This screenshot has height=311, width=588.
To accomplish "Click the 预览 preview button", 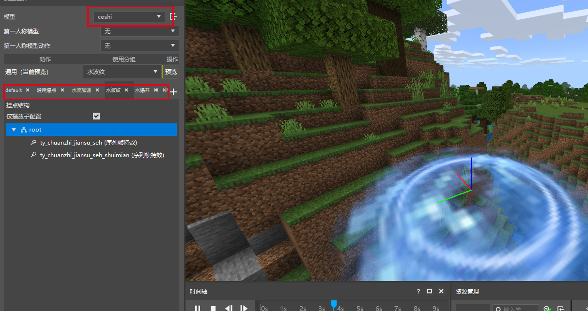I will pos(170,72).
